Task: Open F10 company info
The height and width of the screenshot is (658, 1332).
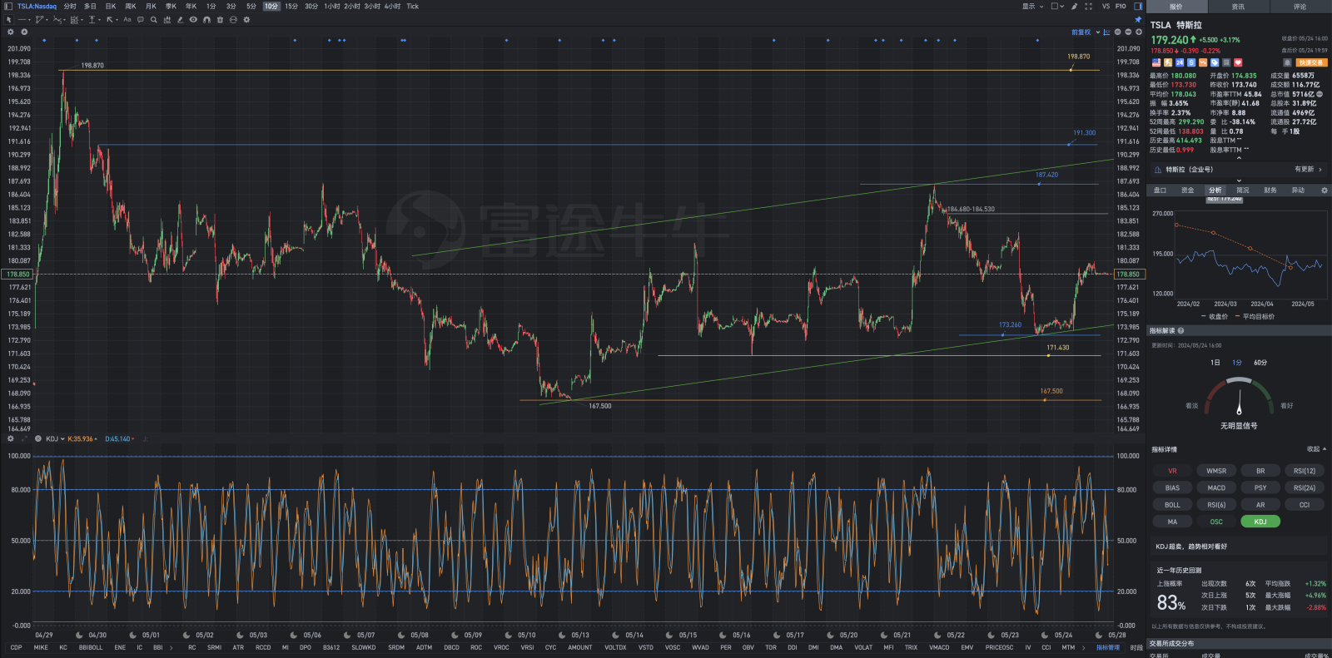Action: point(1121,6)
